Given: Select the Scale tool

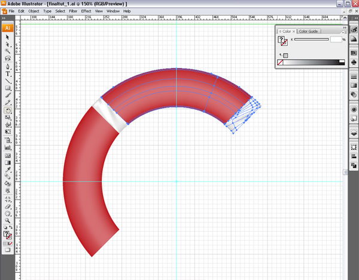Looking at the screenshot, I should (x=8, y=118).
